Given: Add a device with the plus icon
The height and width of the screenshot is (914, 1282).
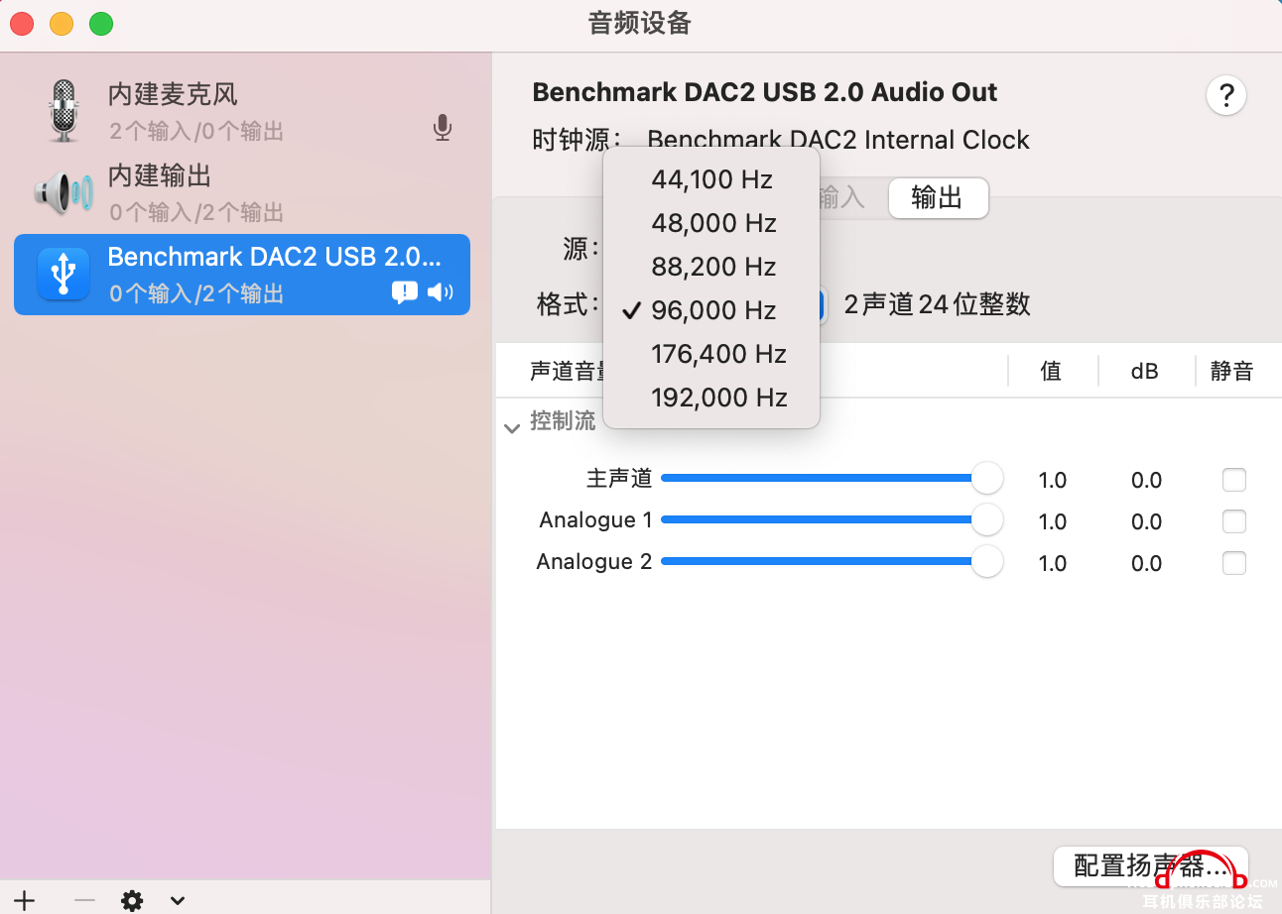Looking at the screenshot, I should pyautogui.click(x=24, y=900).
